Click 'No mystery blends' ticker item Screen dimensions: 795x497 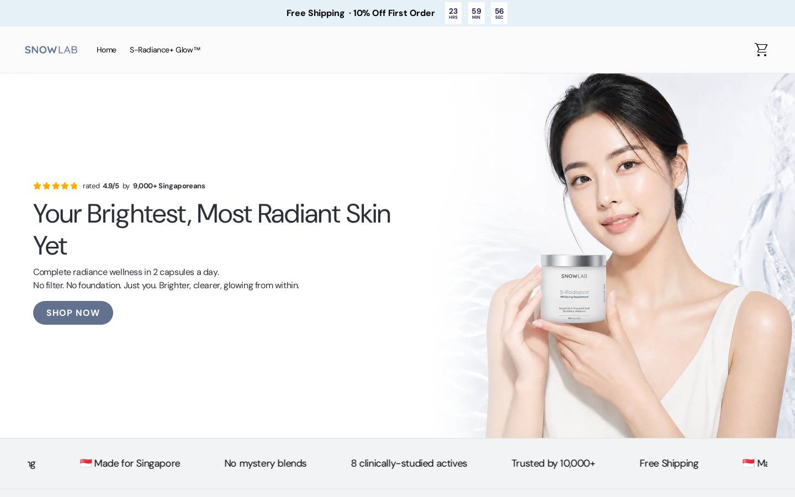click(266, 463)
